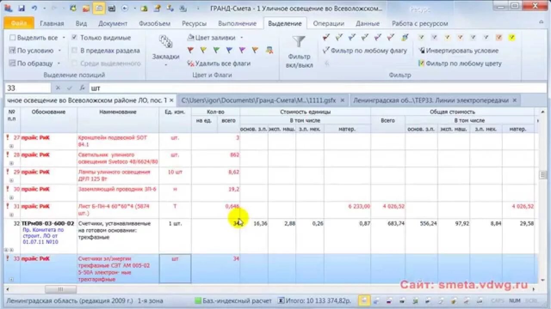Expand row 27 plus icon
The image size is (551, 309).
tap(12, 146)
